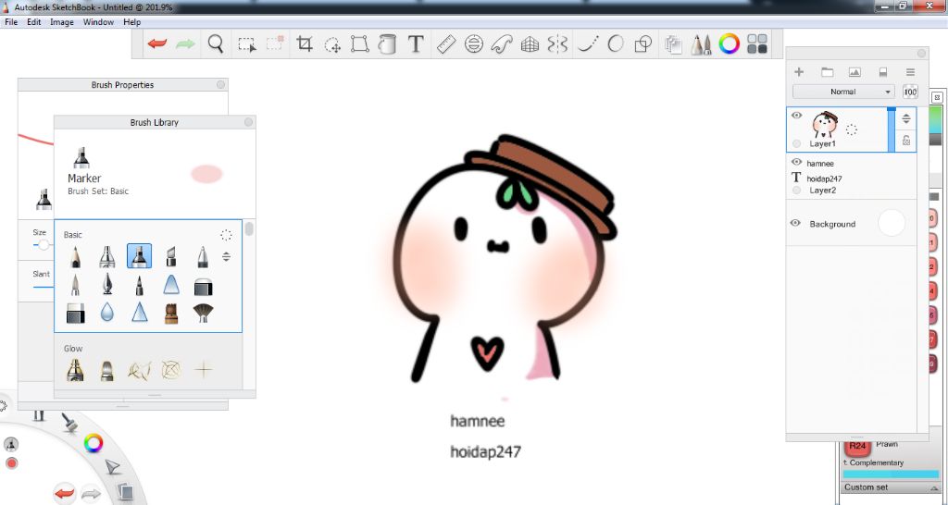Toggle the Symmetry tool
Viewport: 948px width, 505px height.
click(x=557, y=44)
